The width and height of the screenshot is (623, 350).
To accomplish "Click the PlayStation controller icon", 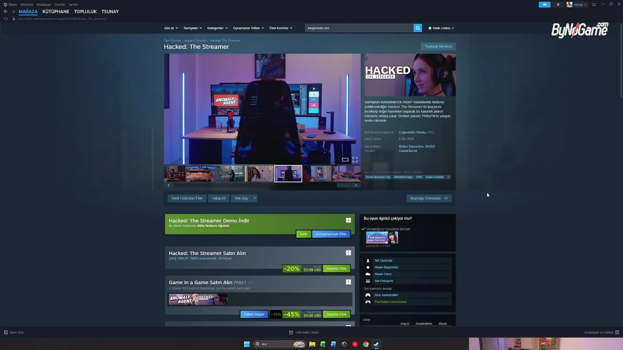I will point(368,302).
